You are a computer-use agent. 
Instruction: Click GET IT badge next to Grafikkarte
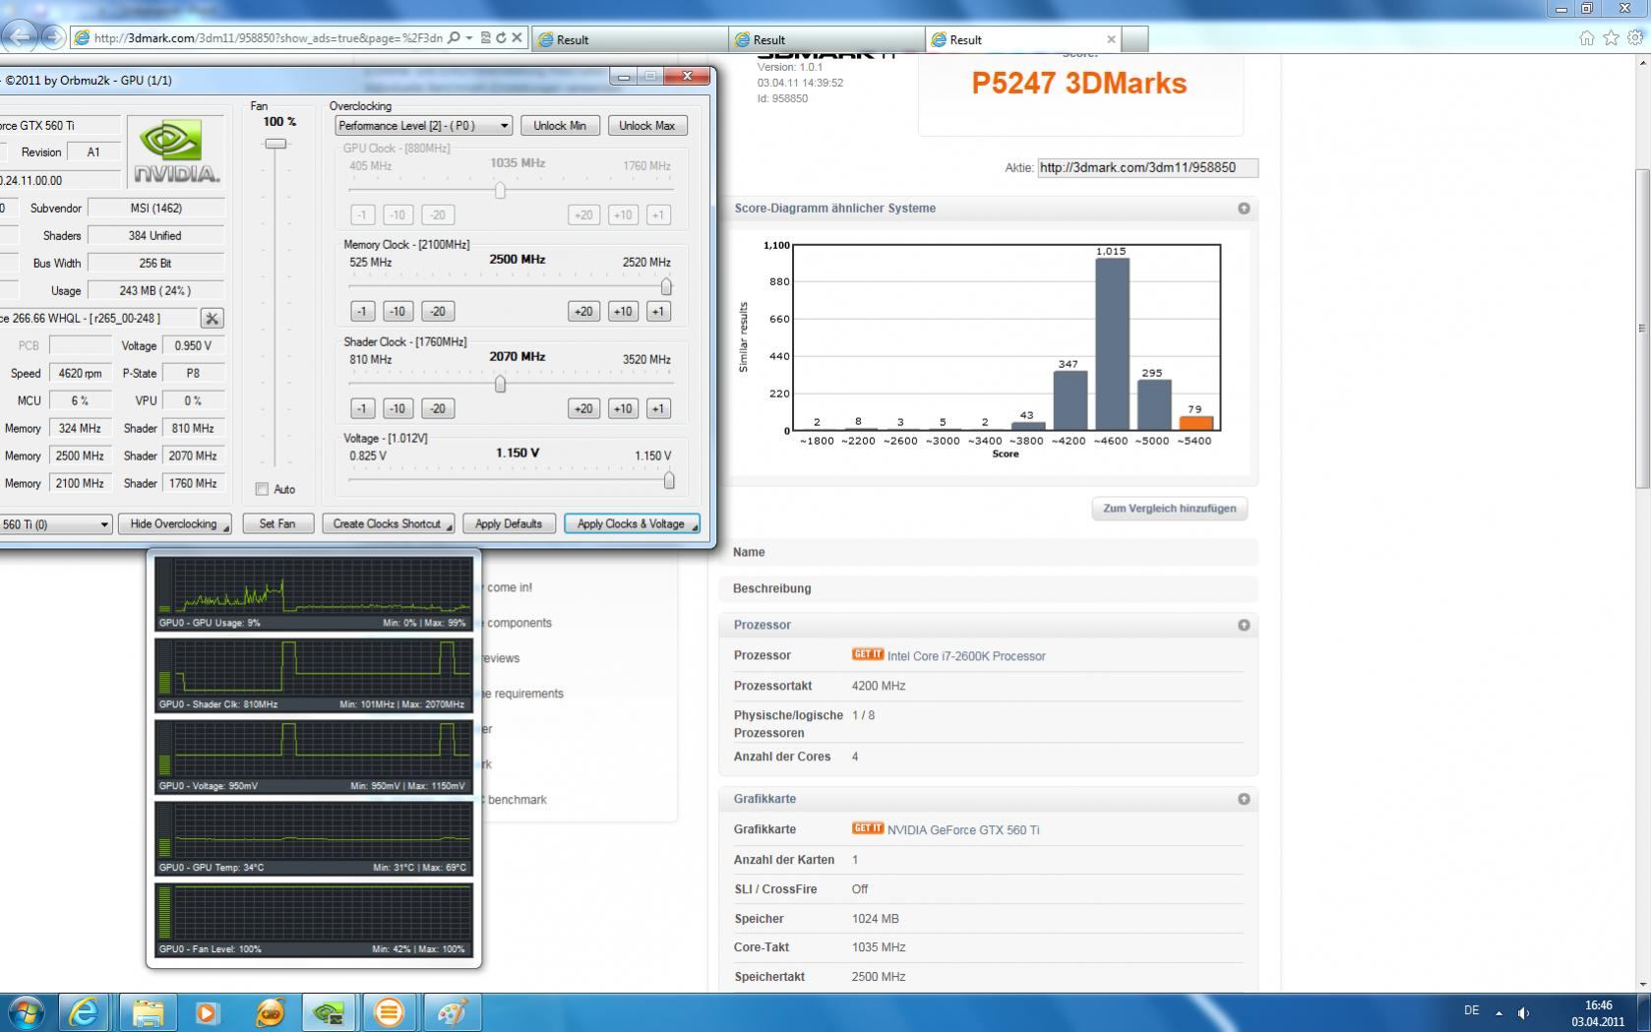[x=867, y=828]
